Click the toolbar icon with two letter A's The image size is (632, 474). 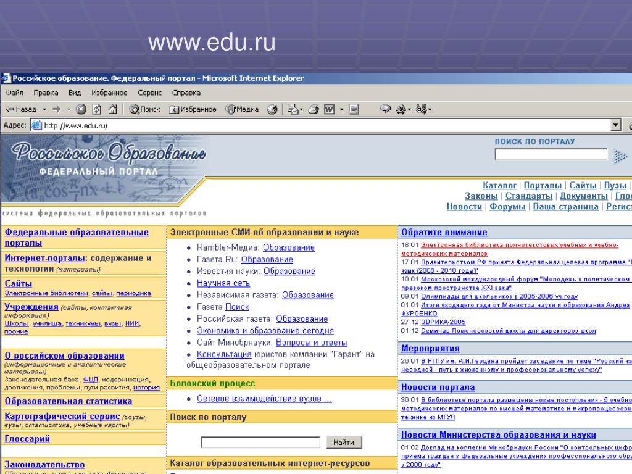[x=404, y=109]
